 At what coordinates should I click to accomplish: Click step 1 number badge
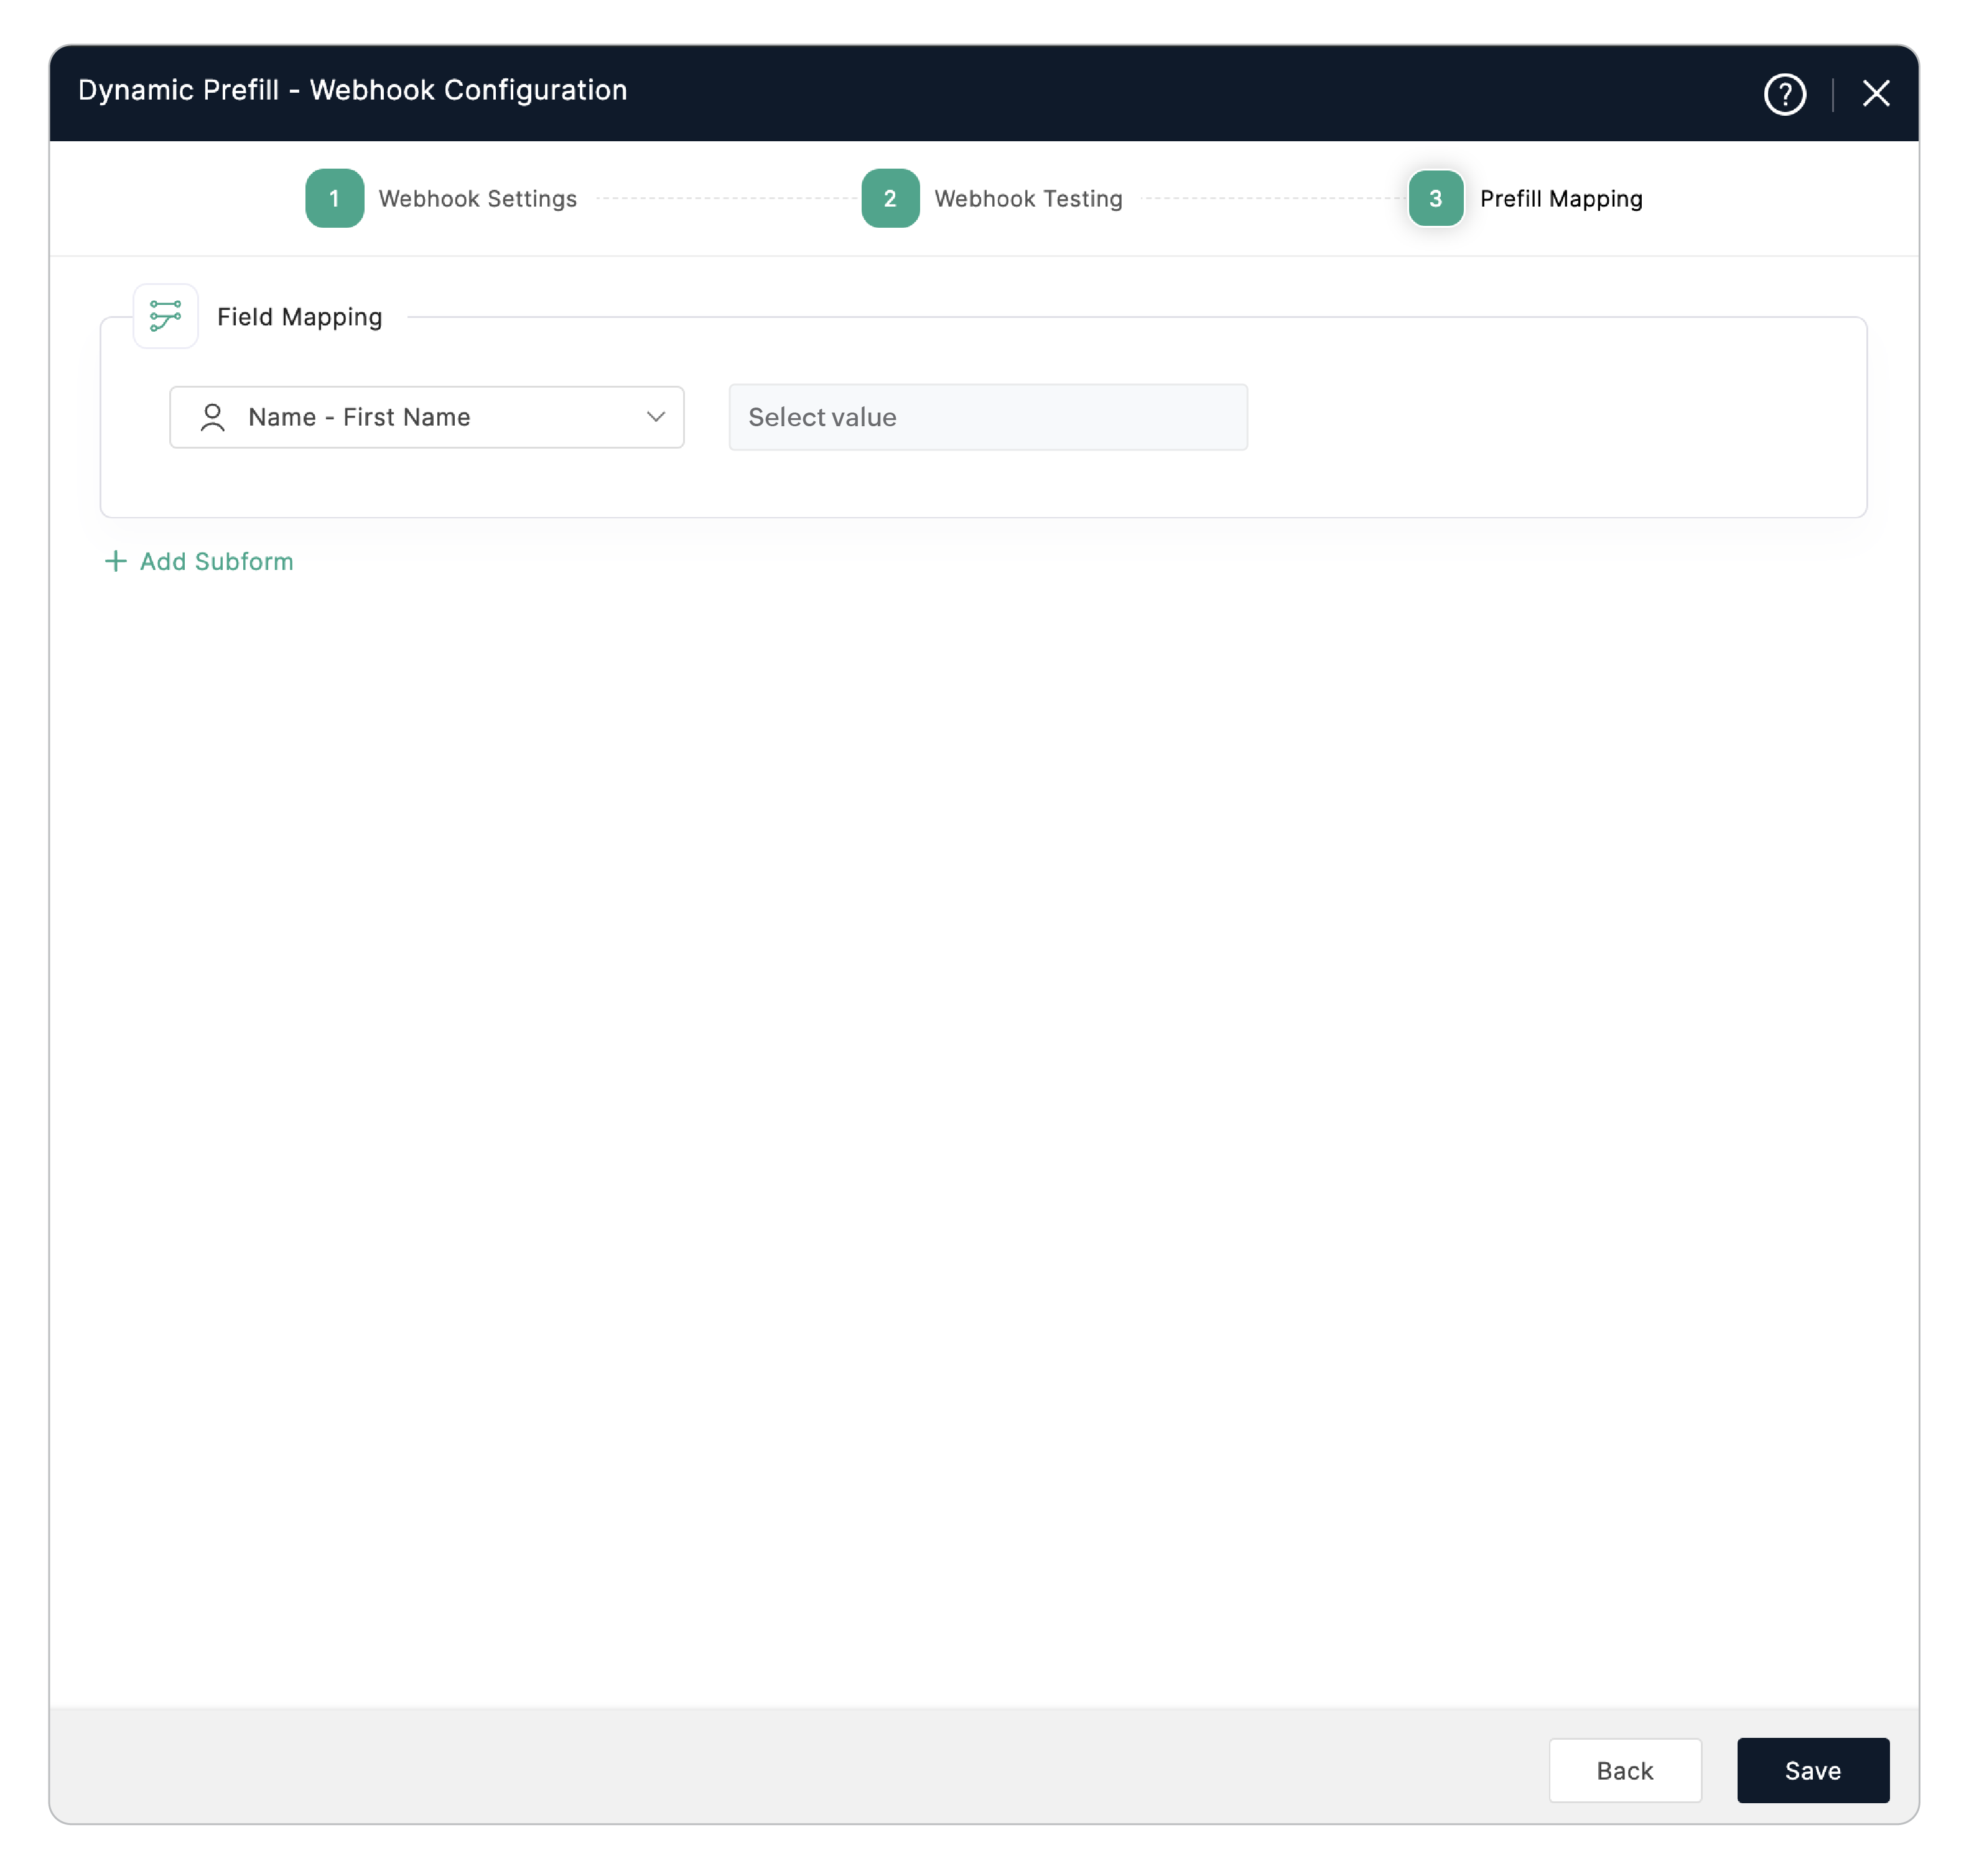coord(334,198)
